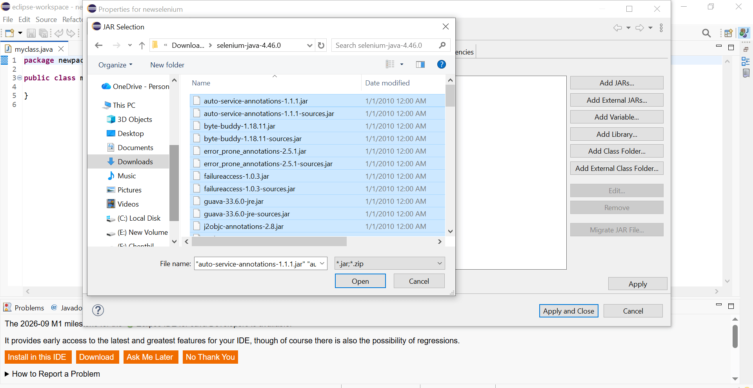753x388 pixels.
Task: Open Properties dialog three-dot view menu
Action: pyautogui.click(x=661, y=28)
